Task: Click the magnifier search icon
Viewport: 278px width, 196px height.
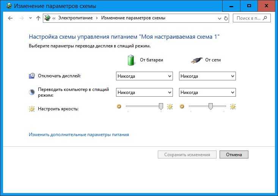Action: (265, 18)
